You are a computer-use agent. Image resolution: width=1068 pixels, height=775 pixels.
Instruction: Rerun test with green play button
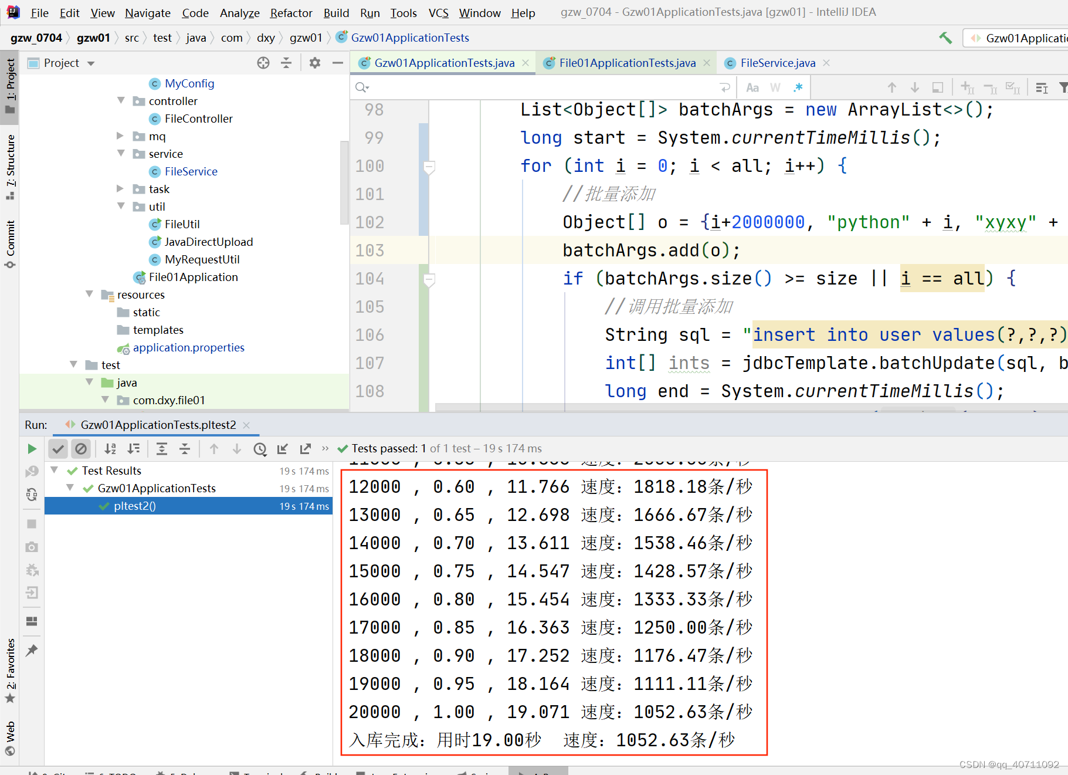pyautogui.click(x=32, y=449)
